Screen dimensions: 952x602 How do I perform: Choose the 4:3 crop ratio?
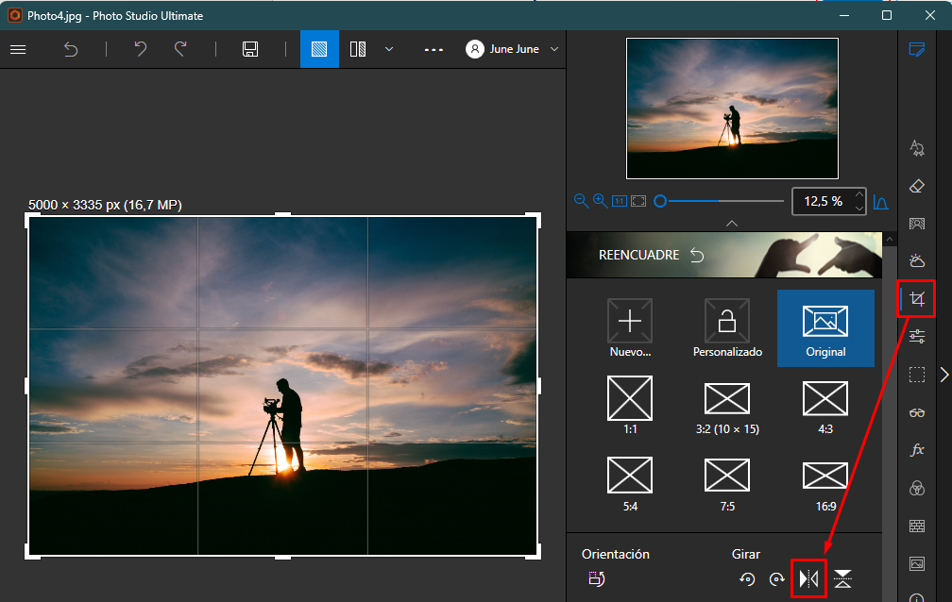pyautogui.click(x=825, y=408)
